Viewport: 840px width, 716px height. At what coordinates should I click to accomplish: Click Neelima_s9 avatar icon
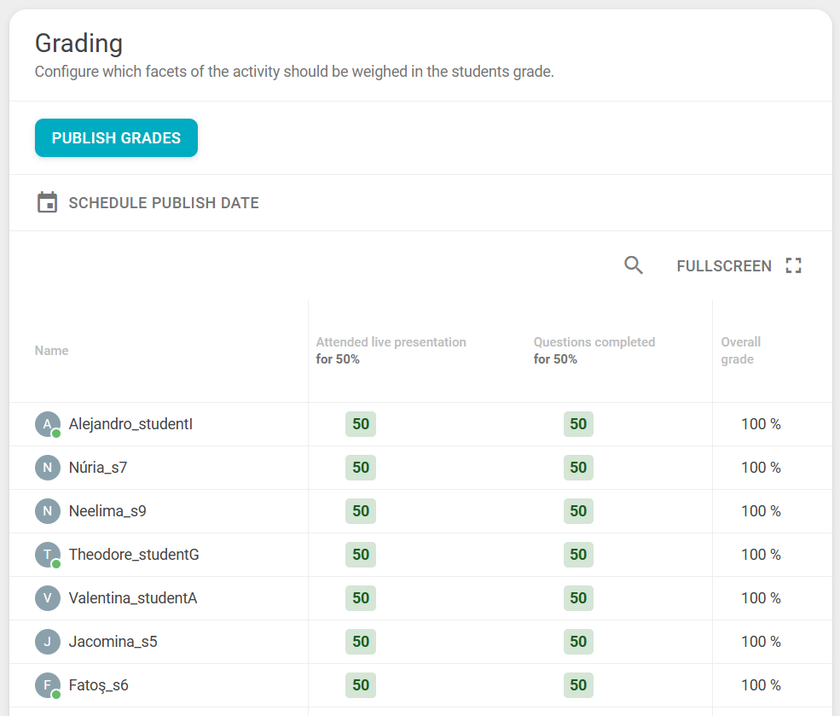coord(48,511)
